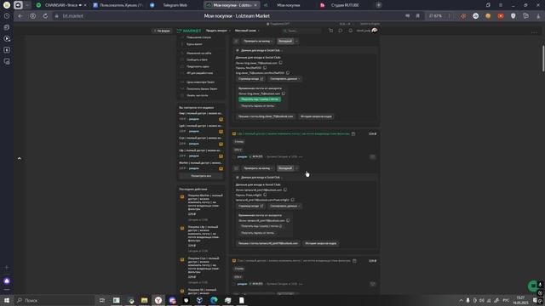545x306 pixels.
Task: Open 'Скопировать данные' dropdown for second account
Action: click(x=284, y=206)
